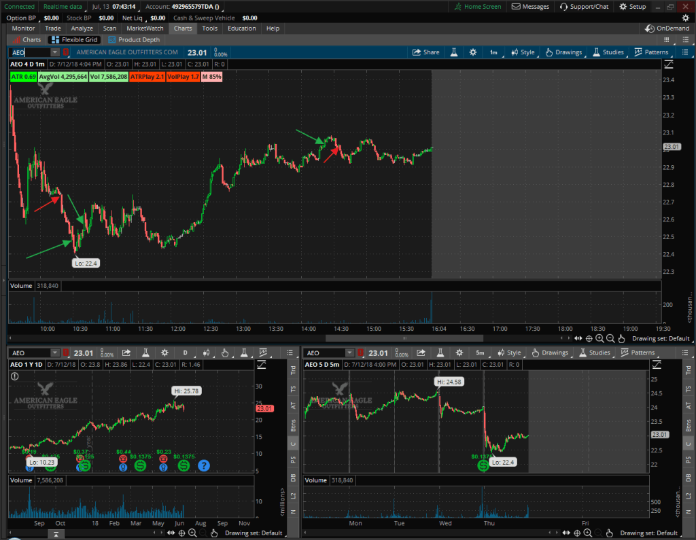696x540 pixels.
Task: Open the Analyze tab
Action: tap(82, 29)
